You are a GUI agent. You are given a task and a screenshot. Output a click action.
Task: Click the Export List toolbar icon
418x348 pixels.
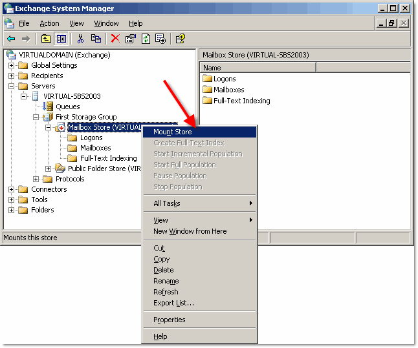(x=160, y=39)
